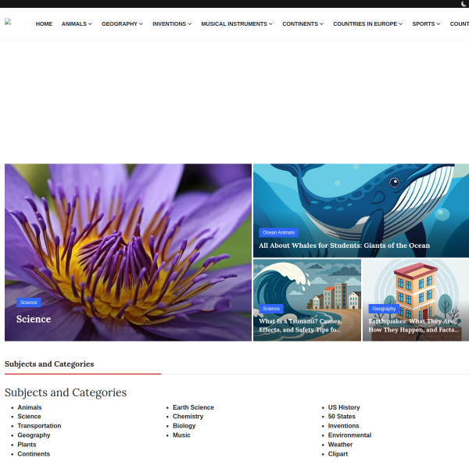Open the tsunami article thumbnail

pos(307,289)
